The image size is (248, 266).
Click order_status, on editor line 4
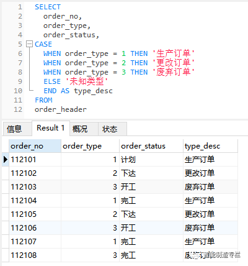tap(71, 35)
